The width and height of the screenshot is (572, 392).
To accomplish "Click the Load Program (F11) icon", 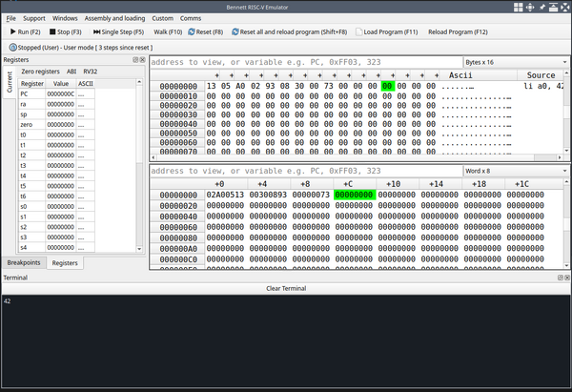I will (358, 31).
